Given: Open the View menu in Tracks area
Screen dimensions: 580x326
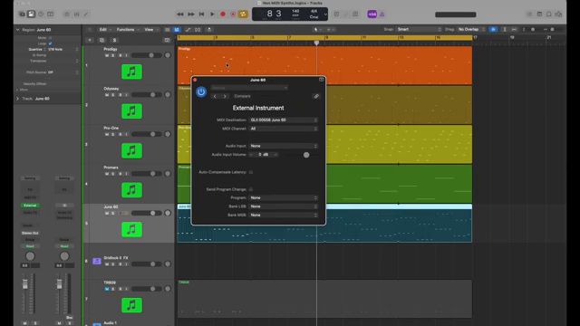Looking at the screenshot, I should pos(151,30).
